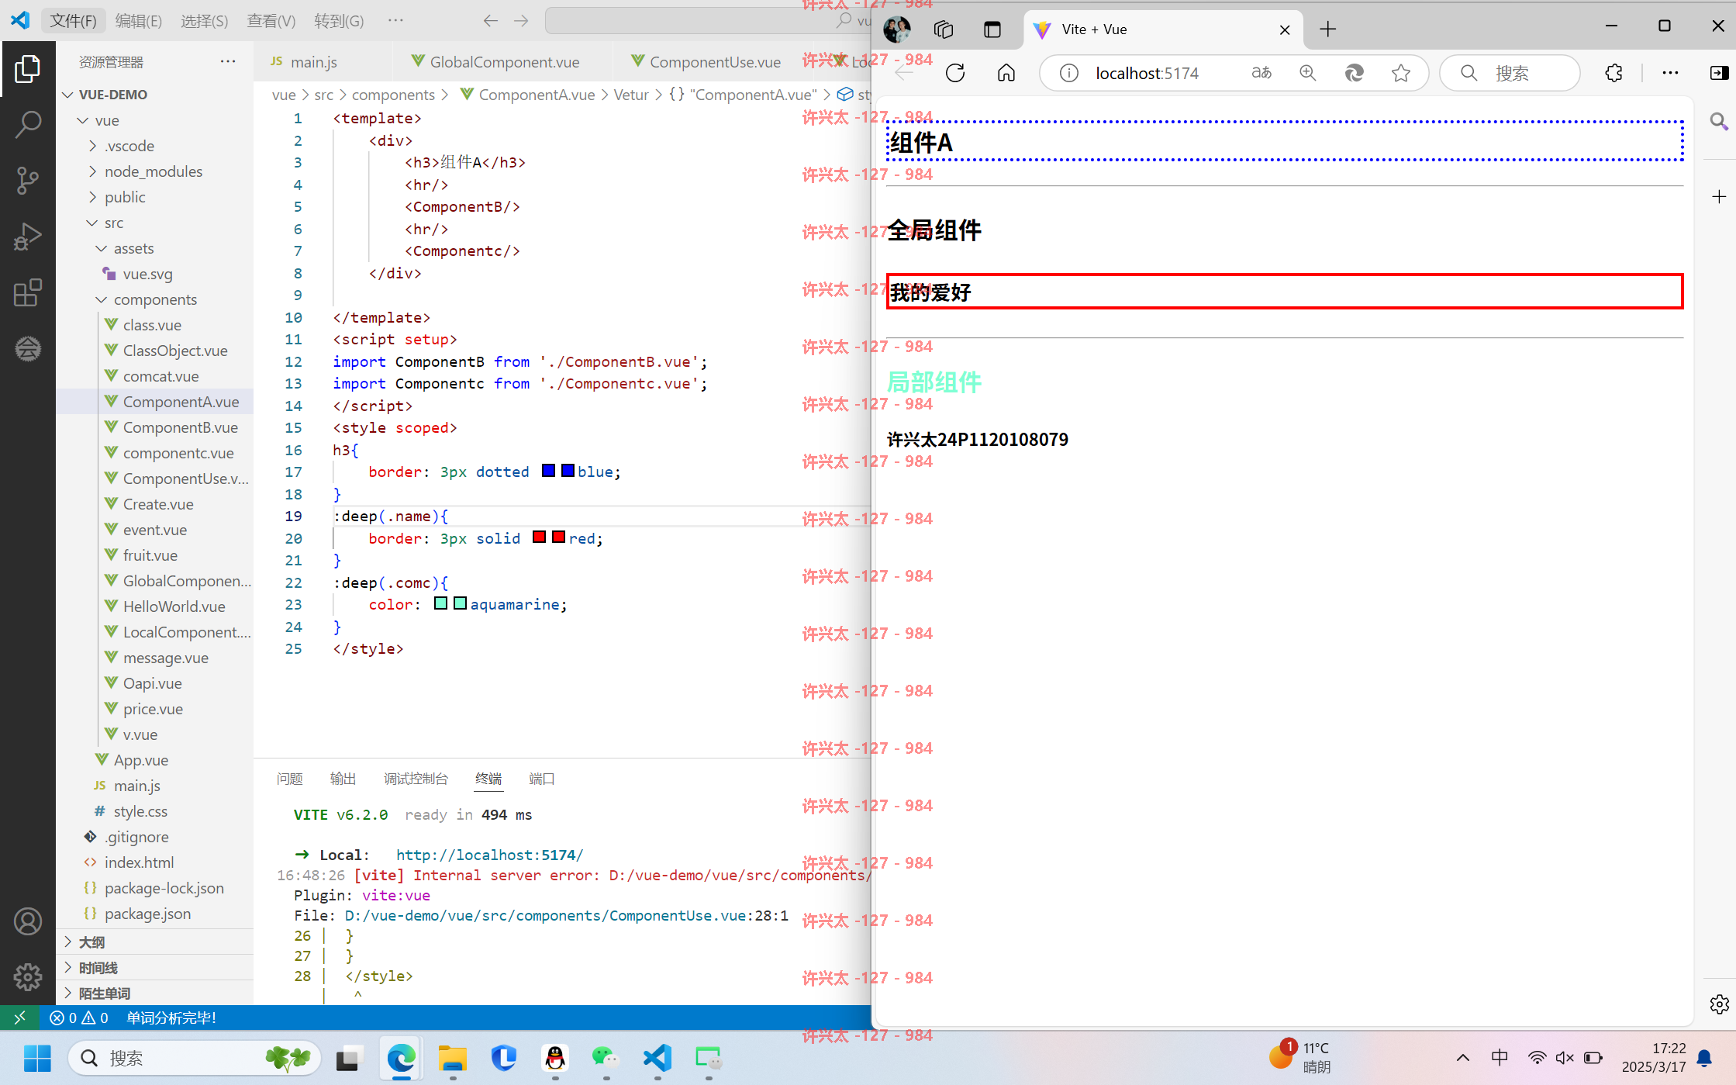The image size is (1736, 1085).
Task: Open App.vue in file explorer
Action: [140, 760]
